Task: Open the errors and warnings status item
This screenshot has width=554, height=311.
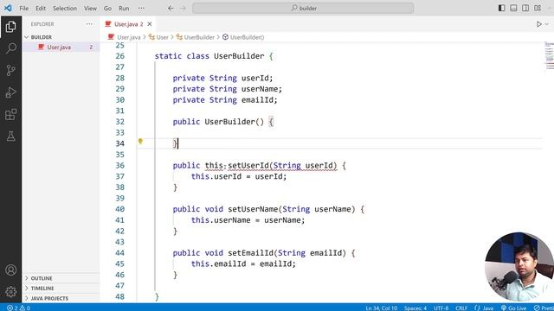Action: [x=19, y=308]
